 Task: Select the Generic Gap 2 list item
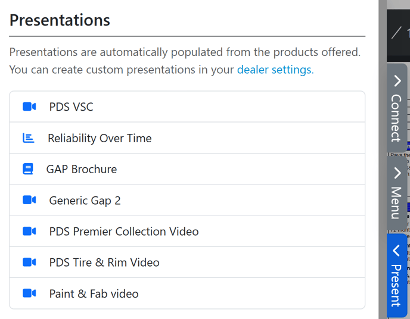[85, 200]
